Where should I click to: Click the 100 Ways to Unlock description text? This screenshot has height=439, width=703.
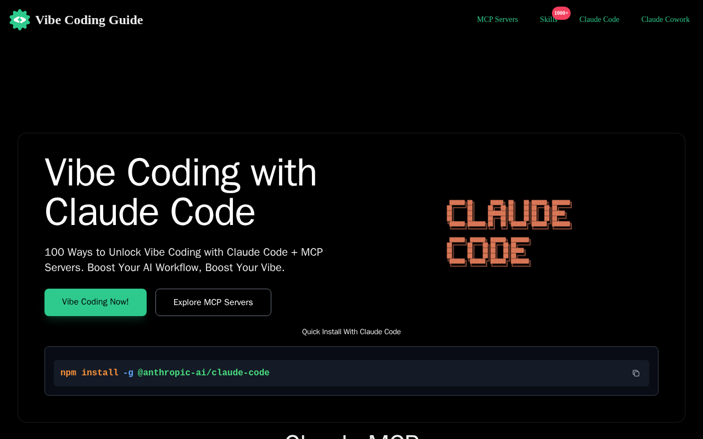click(184, 260)
